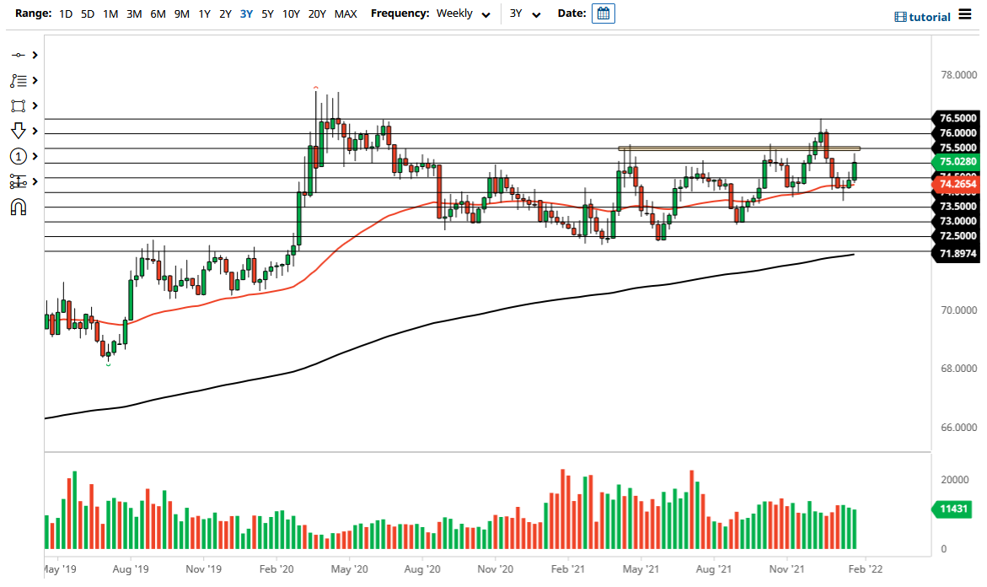The width and height of the screenshot is (987, 587).
Task: Select the MAX range option
Action: tap(346, 13)
